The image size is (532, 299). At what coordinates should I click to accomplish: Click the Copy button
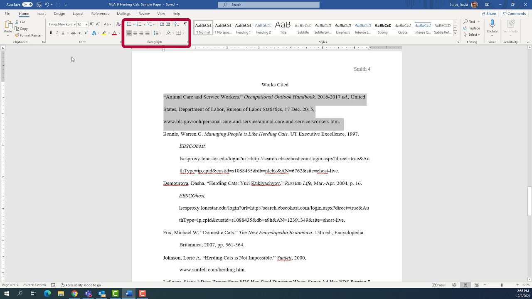21,29
